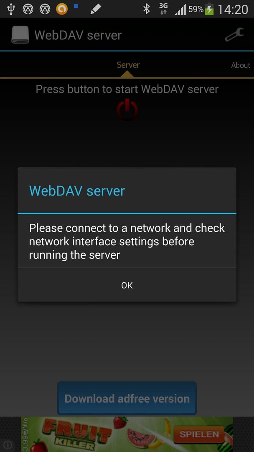
Task: Tap the USB icon in status bar
Action: (x=11, y=9)
